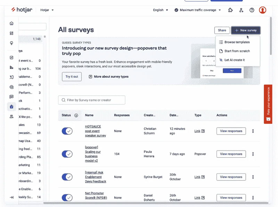Click the Try it out button

72,77
